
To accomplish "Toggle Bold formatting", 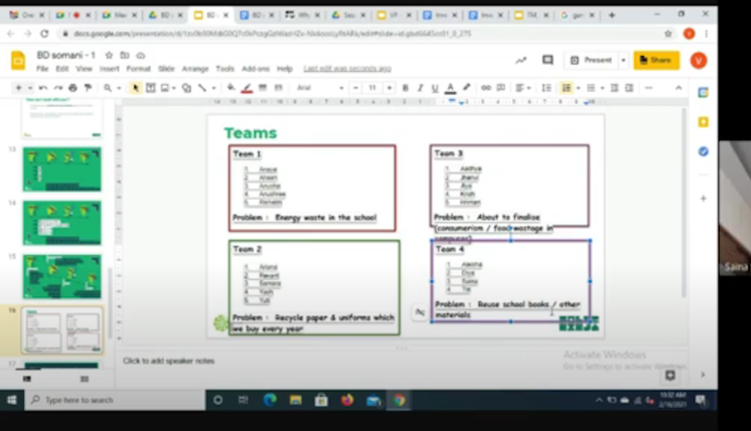I will pos(405,88).
